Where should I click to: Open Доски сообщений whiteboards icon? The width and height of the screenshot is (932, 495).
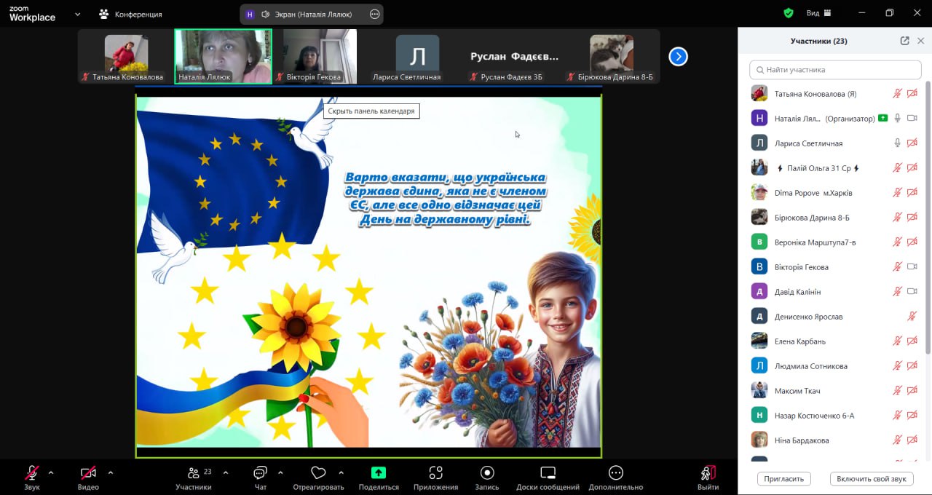tap(548, 473)
